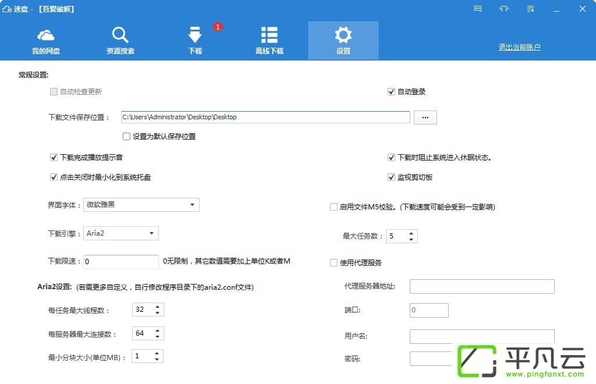Open the 下载引擎 Aria2 dropdown

(121, 233)
